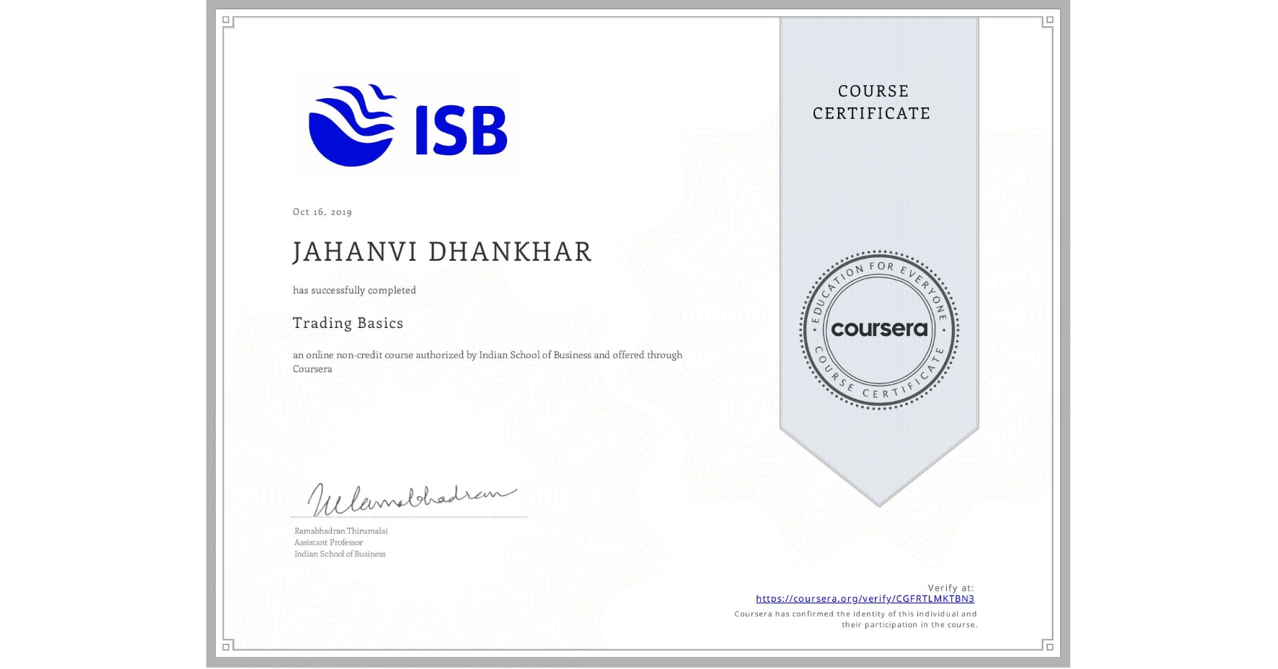
Task: Click the ISB logo image
Action: pyautogui.click(x=407, y=125)
